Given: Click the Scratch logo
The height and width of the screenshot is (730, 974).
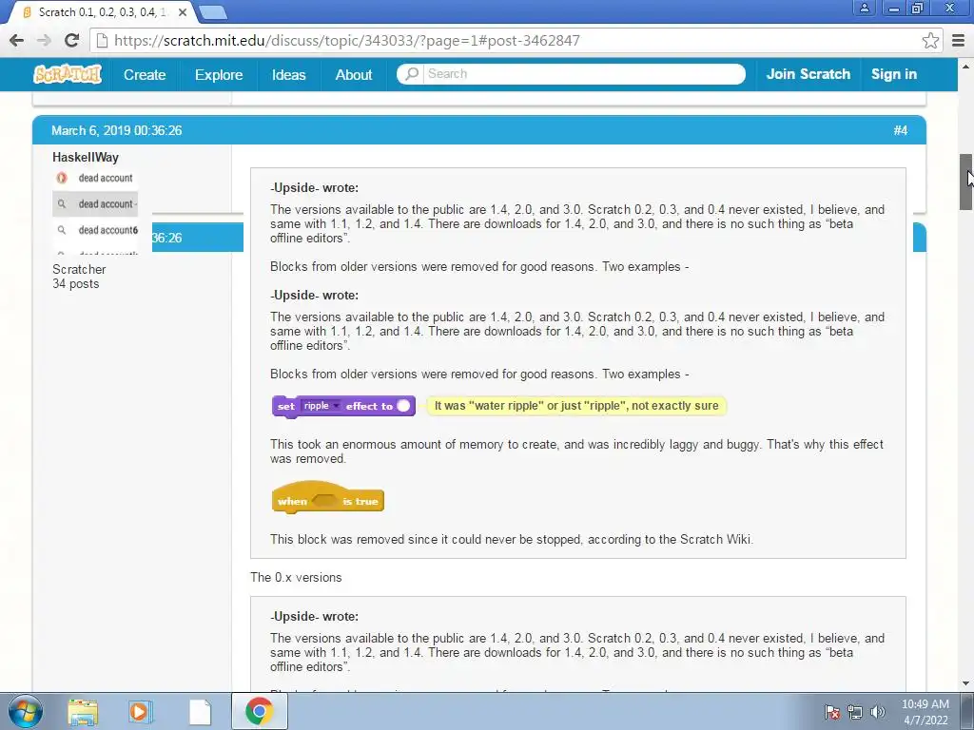Looking at the screenshot, I should [x=68, y=74].
